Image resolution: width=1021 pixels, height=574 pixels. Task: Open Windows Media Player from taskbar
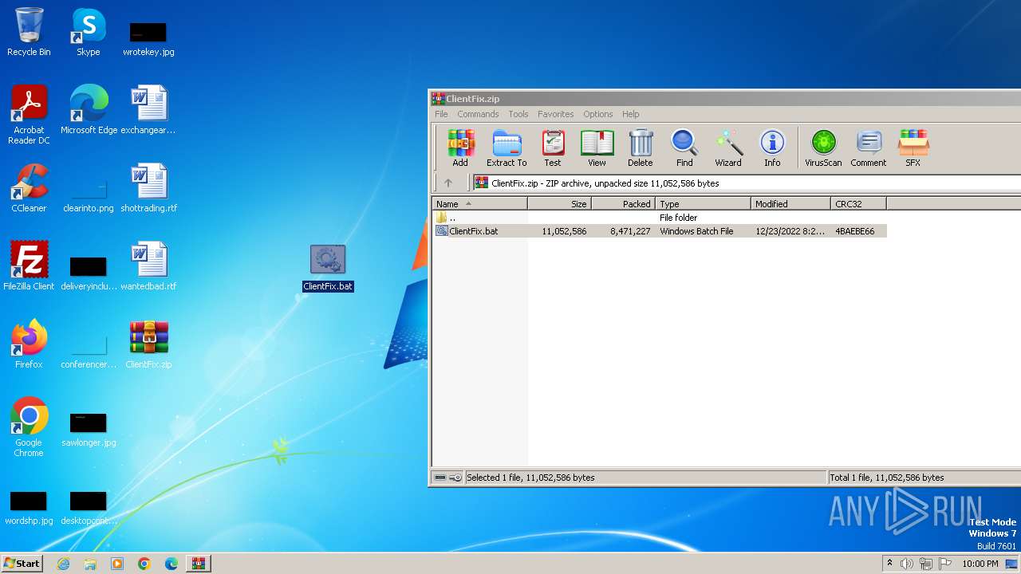(x=117, y=564)
